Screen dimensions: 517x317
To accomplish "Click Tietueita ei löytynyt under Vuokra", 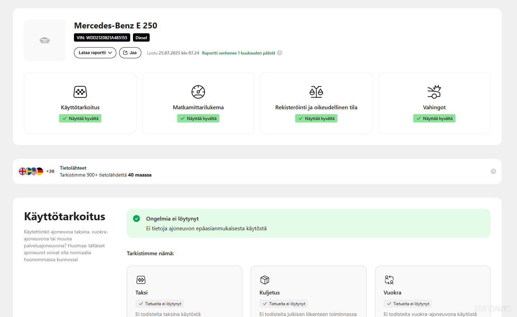I will [408, 303].
